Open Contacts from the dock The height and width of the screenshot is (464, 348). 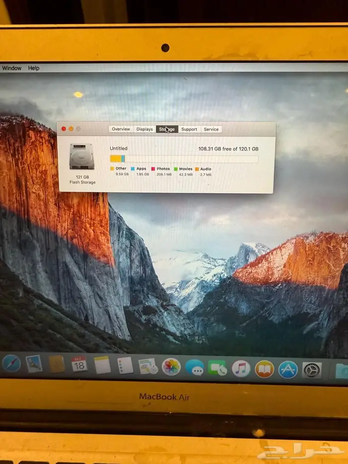coord(57,364)
